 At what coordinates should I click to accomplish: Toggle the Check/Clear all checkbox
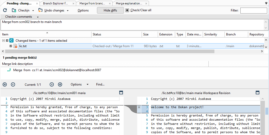coord(127,10)
